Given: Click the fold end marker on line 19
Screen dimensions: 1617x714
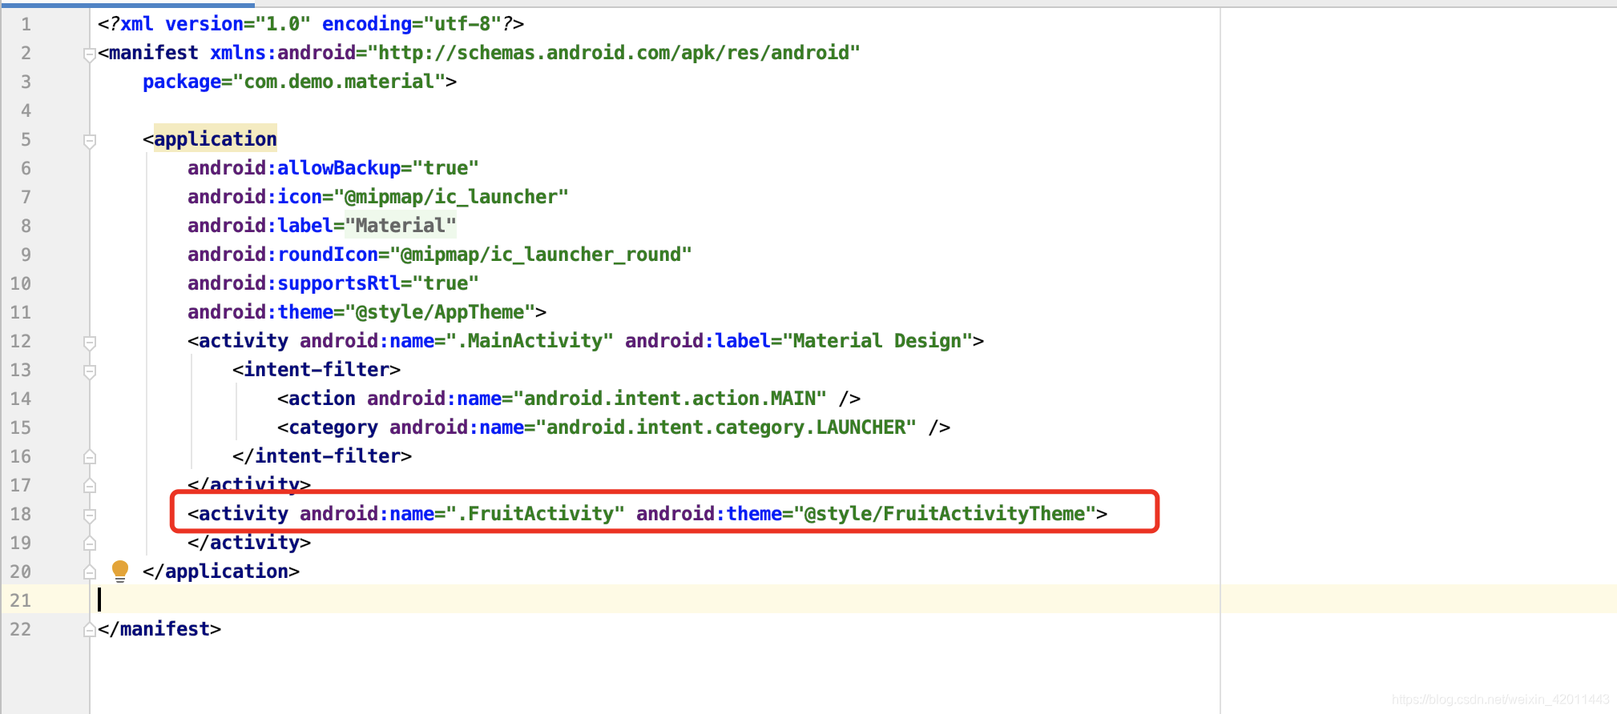Looking at the screenshot, I should pos(89,544).
